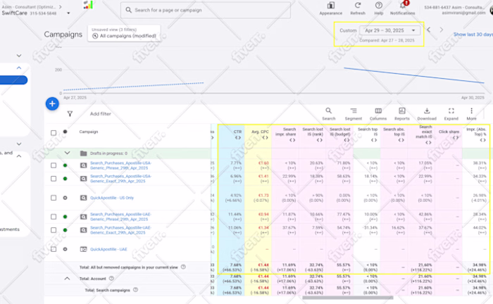Click the Google Ads logo
493x304 pixels.
(x=88, y=5)
